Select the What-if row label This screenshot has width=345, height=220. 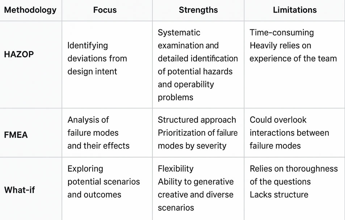coord(20,190)
